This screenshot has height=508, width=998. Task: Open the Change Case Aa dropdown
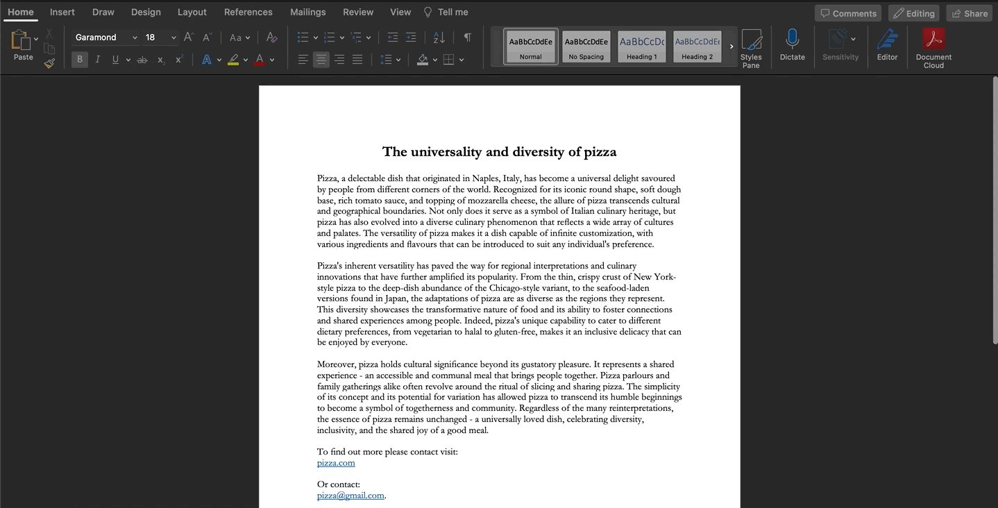click(239, 37)
